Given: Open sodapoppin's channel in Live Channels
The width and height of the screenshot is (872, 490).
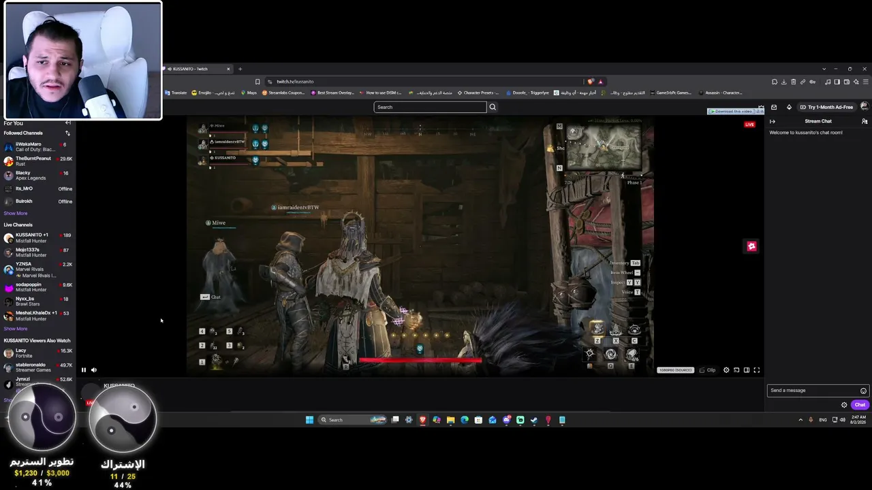Looking at the screenshot, I should (37, 287).
